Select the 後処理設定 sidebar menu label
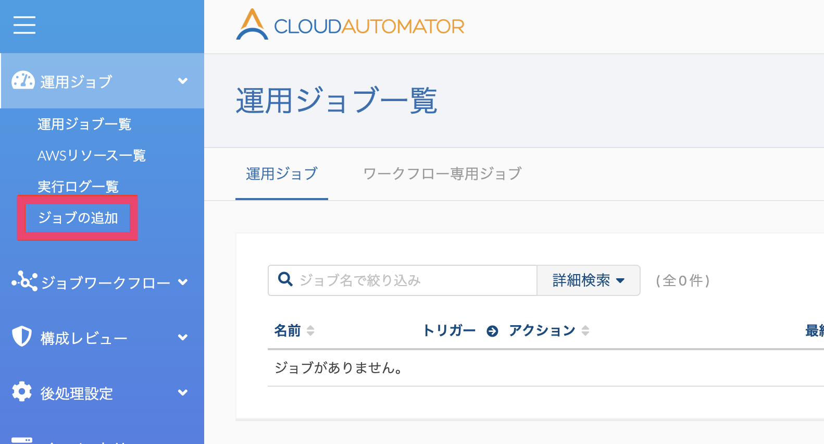This screenshot has height=444, width=824. 77,393
